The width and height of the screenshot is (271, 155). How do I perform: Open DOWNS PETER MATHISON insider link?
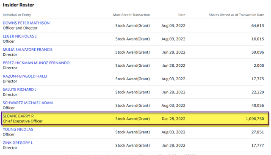(26, 23)
